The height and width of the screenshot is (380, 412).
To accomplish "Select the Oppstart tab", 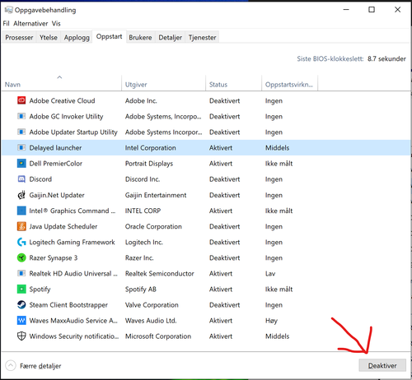I will click(109, 36).
